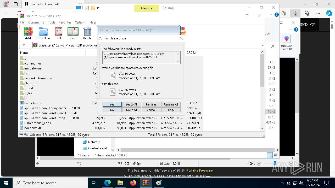Open Explorer quick access toolbar dropdown
The image size is (335, 188).
click(98, 8)
